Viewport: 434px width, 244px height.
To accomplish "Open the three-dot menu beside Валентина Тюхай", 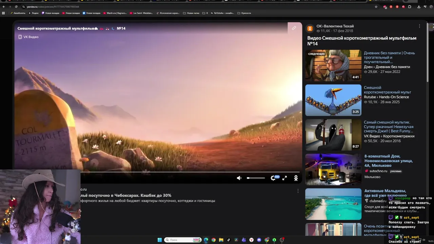I will [x=419, y=26].
